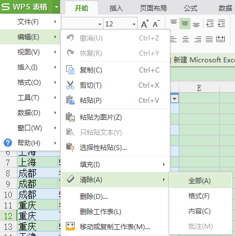Open the 新建 Microsoft Excel document tab
The image size is (235, 236).
pyautogui.click(x=203, y=60)
